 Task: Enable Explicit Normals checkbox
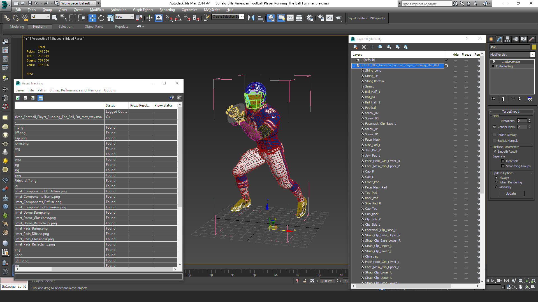[x=495, y=141]
